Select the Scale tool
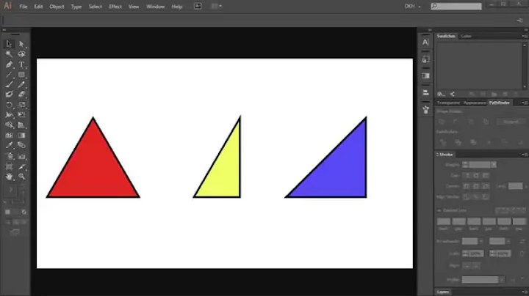Viewport: 529px width, 296px height. click(x=21, y=105)
